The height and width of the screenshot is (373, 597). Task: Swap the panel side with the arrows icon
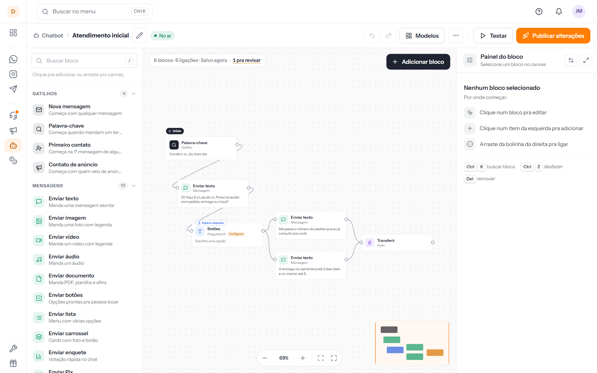(x=571, y=60)
